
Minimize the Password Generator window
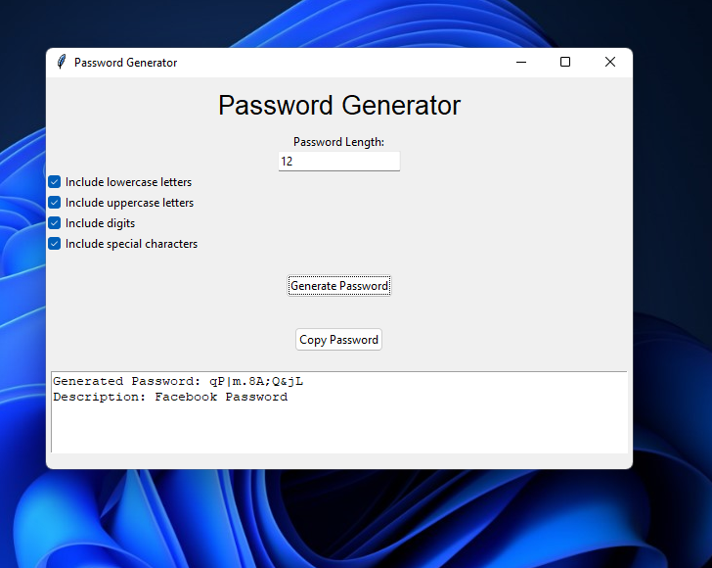521,62
